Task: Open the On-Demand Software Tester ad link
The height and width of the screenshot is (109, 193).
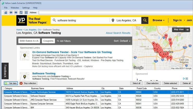Action: [72, 52]
